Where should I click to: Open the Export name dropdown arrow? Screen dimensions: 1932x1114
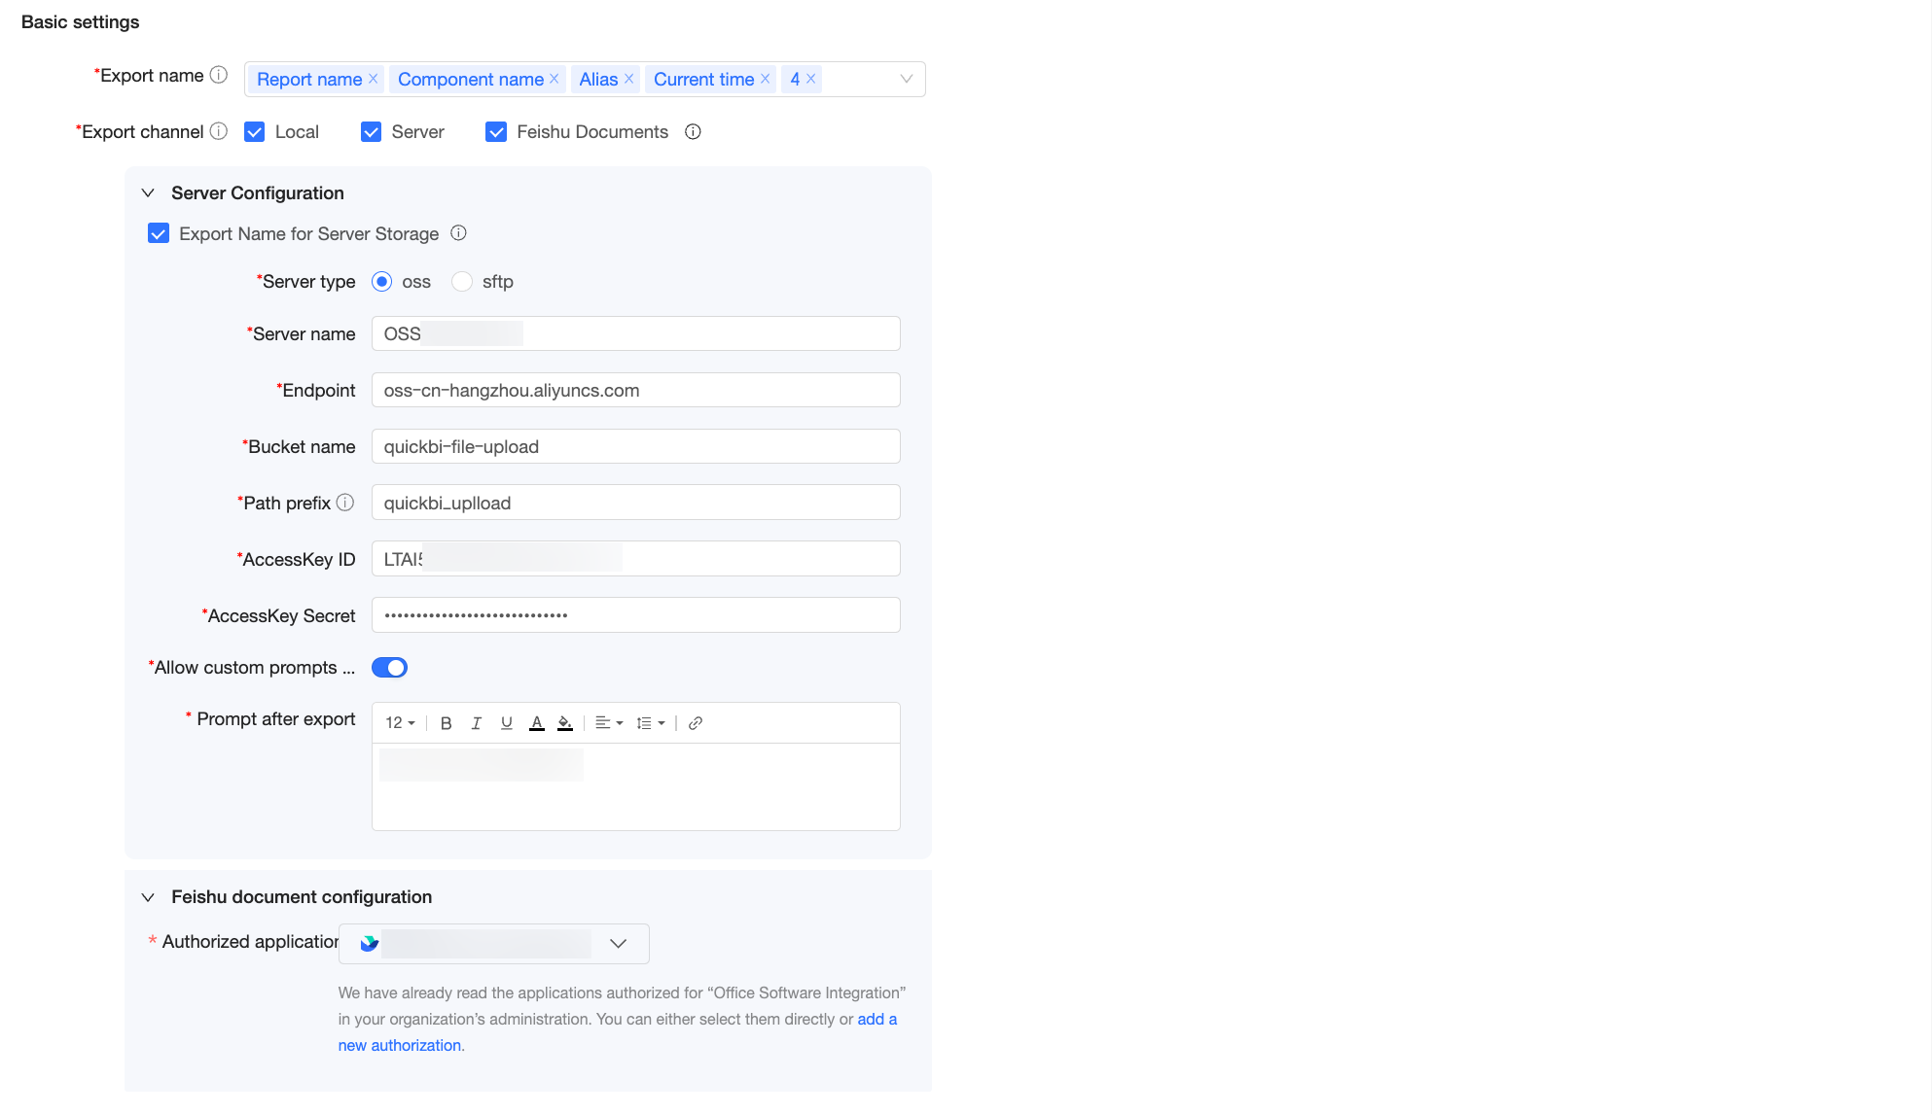(x=906, y=79)
